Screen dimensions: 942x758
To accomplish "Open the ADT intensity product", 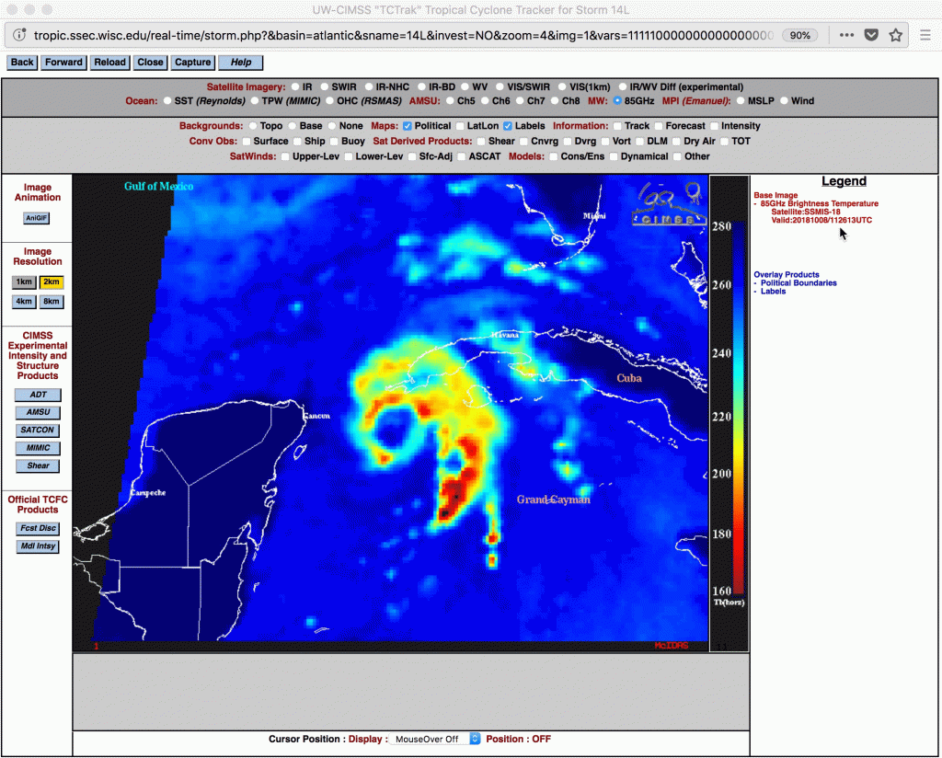I will [x=36, y=395].
